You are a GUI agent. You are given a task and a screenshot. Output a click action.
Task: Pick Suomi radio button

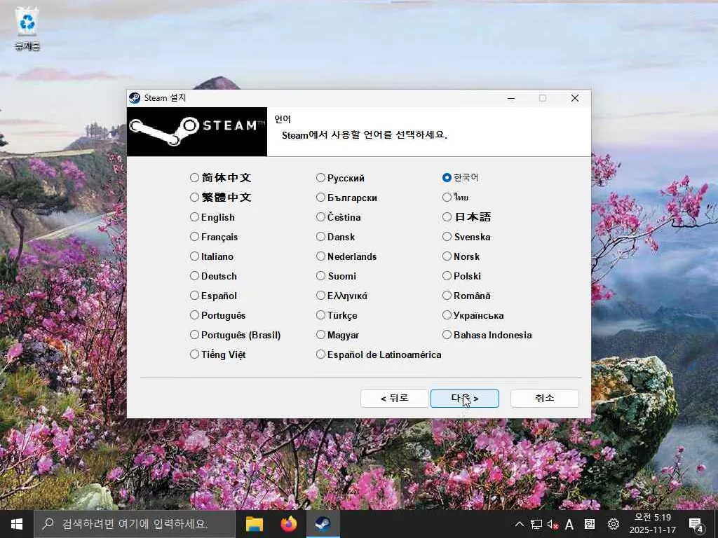tap(336, 276)
